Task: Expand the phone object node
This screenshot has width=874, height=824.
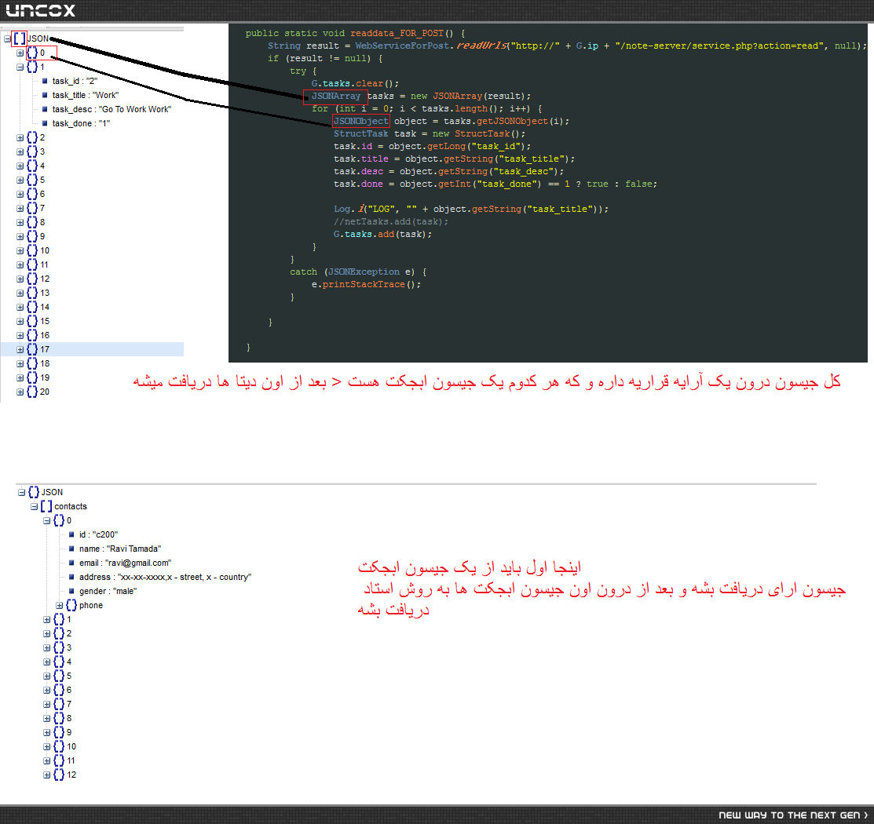Action: click(x=59, y=605)
